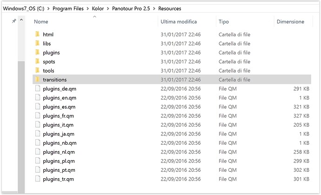This screenshot has width=321, height=195.
Task: Expand the chevron after Program Files
Action: pos(87,8)
